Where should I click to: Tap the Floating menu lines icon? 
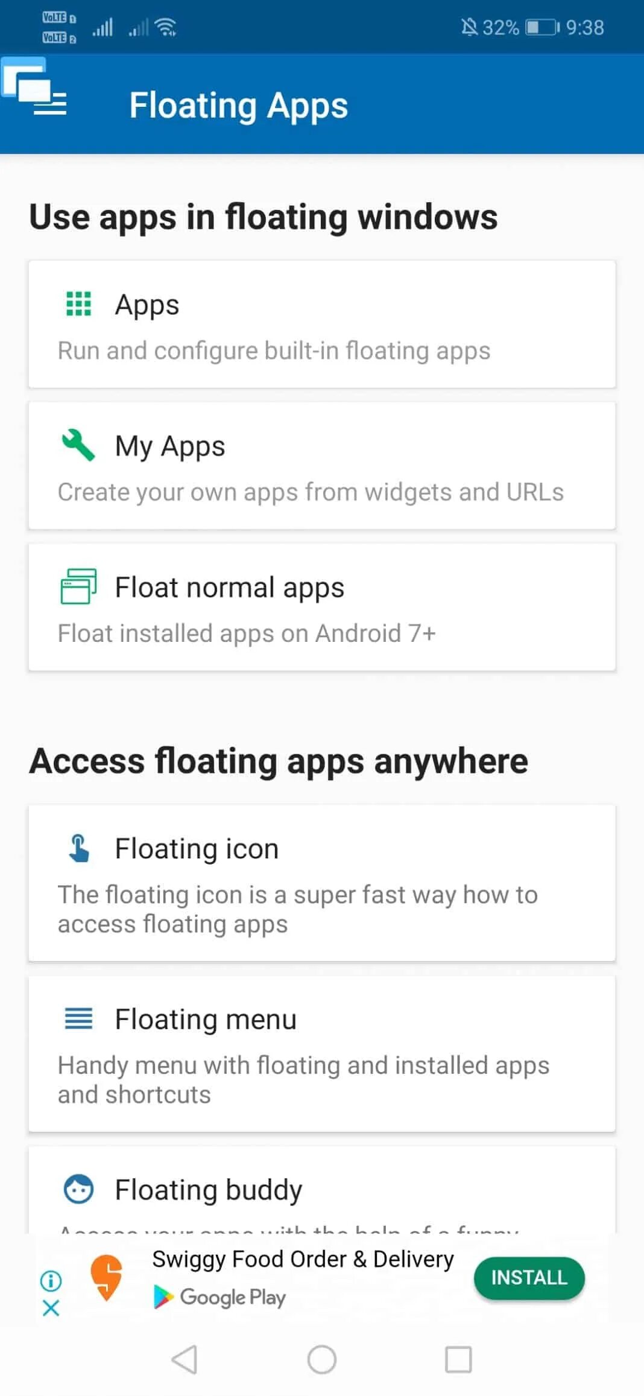[x=78, y=1019]
